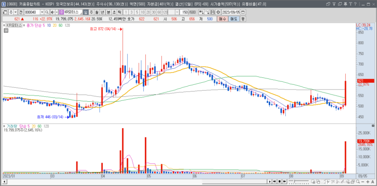377x186 pixels.
Task: Click the chart layout icon at toolbar start
Action: 4,12
